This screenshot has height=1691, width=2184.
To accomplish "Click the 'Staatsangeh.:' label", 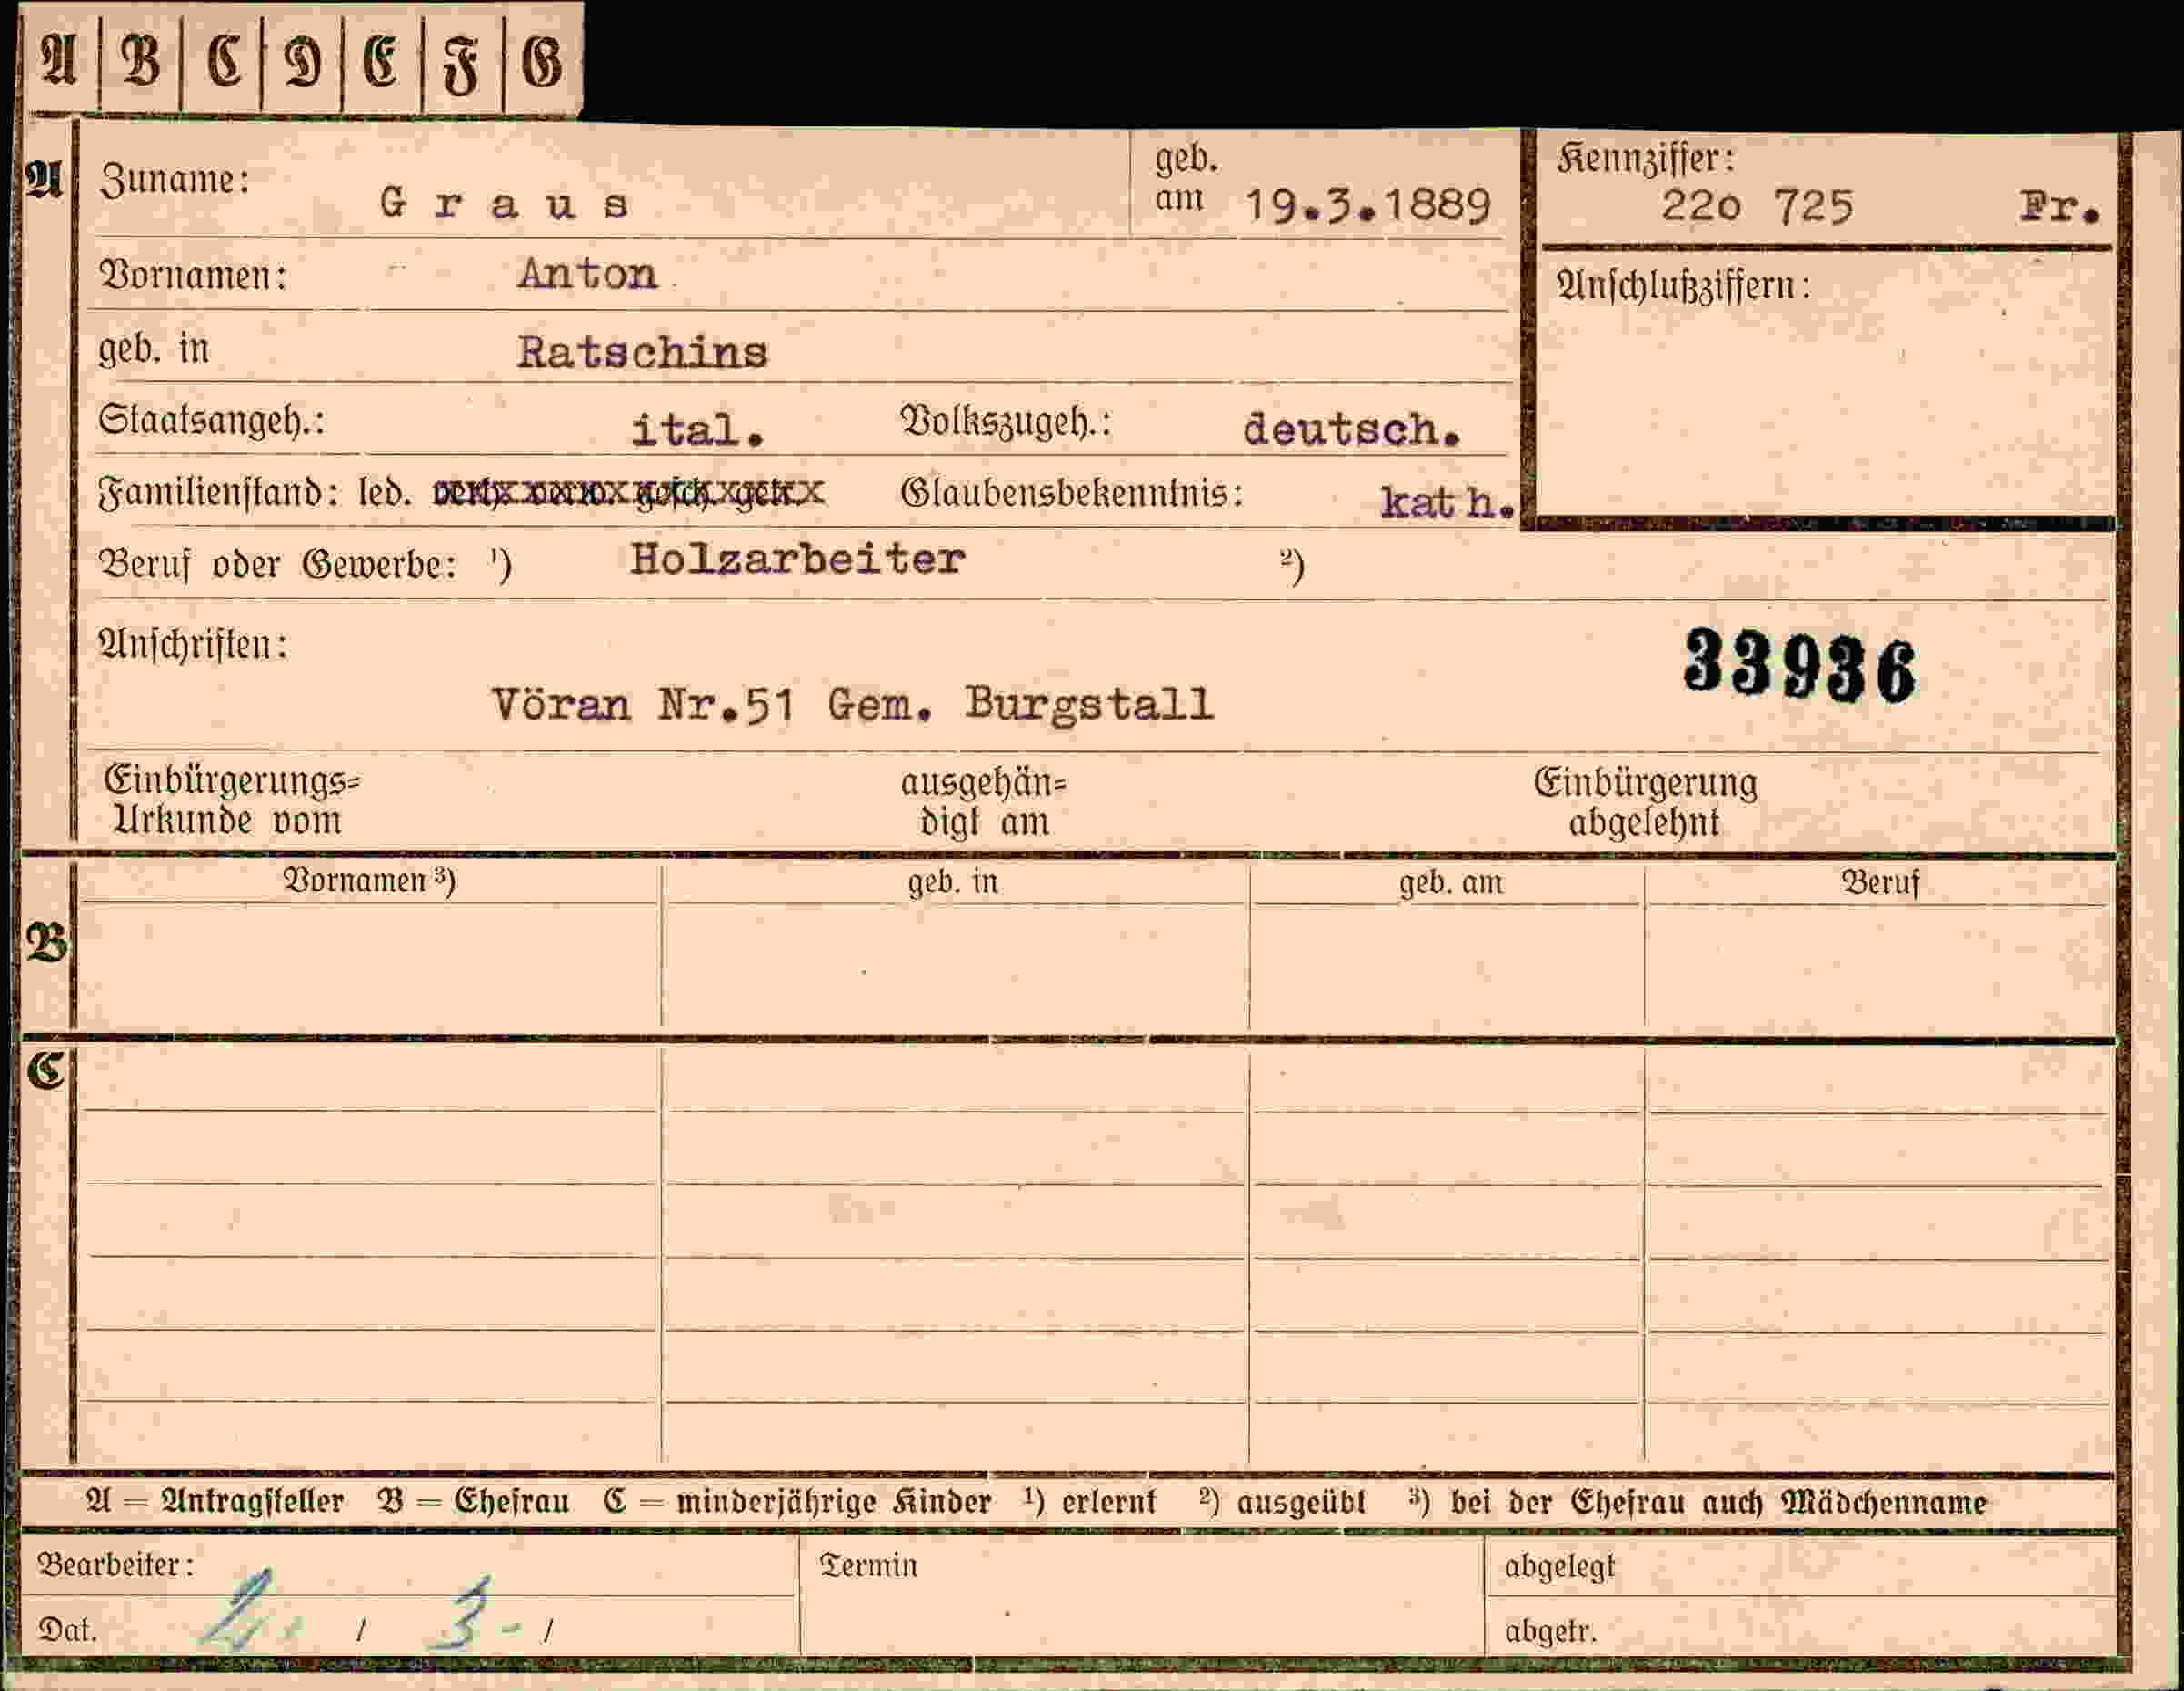I will [x=211, y=421].
